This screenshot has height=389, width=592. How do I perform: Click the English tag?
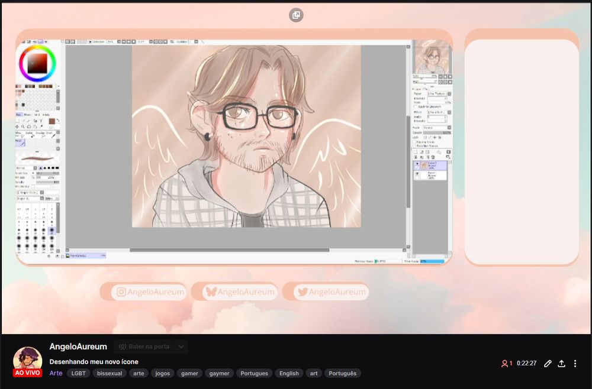click(289, 373)
